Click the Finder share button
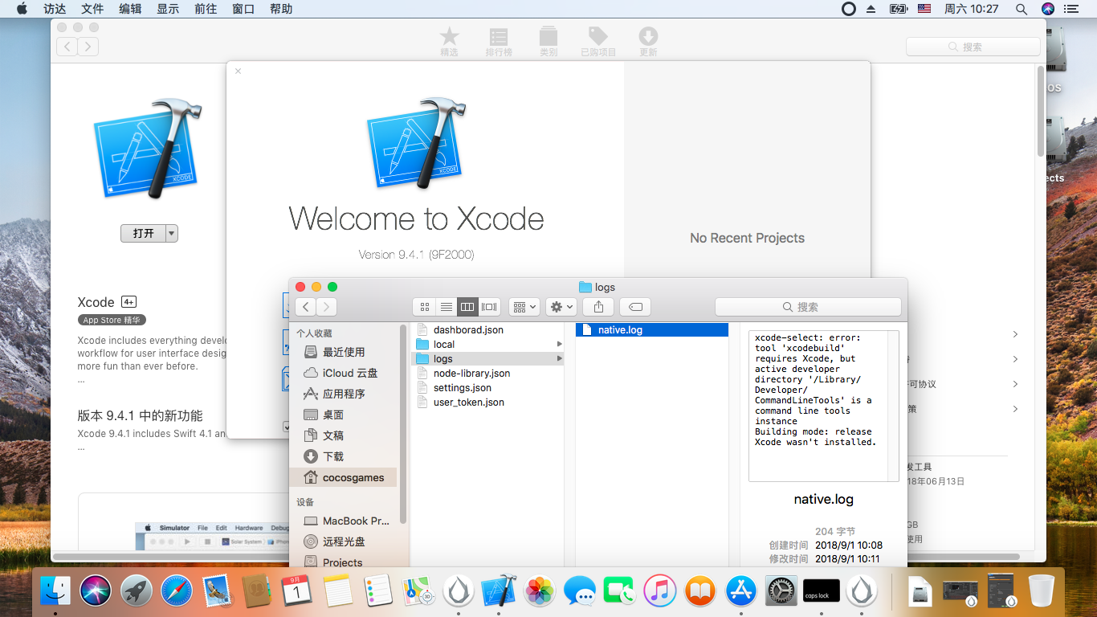Image resolution: width=1097 pixels, height=617 pixels. coord(598,307)
